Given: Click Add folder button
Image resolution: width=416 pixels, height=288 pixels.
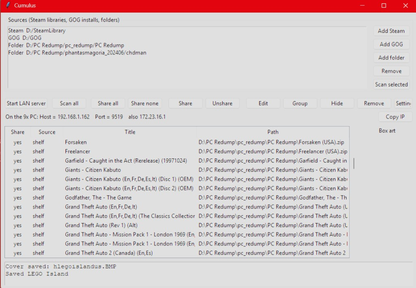Looking at the screenshot, I should click(x=391, y=58).
